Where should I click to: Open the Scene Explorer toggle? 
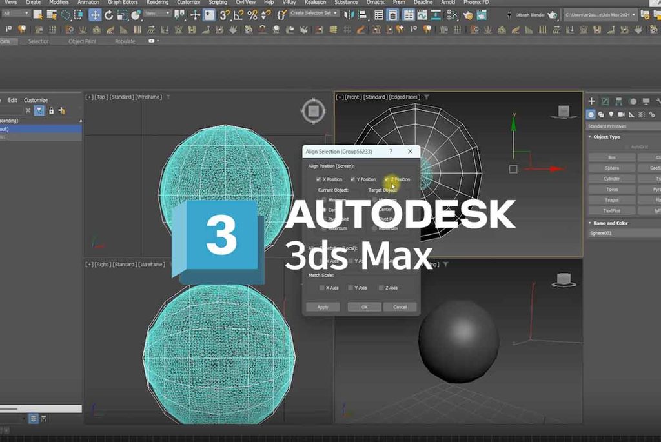tap(379, 15)
